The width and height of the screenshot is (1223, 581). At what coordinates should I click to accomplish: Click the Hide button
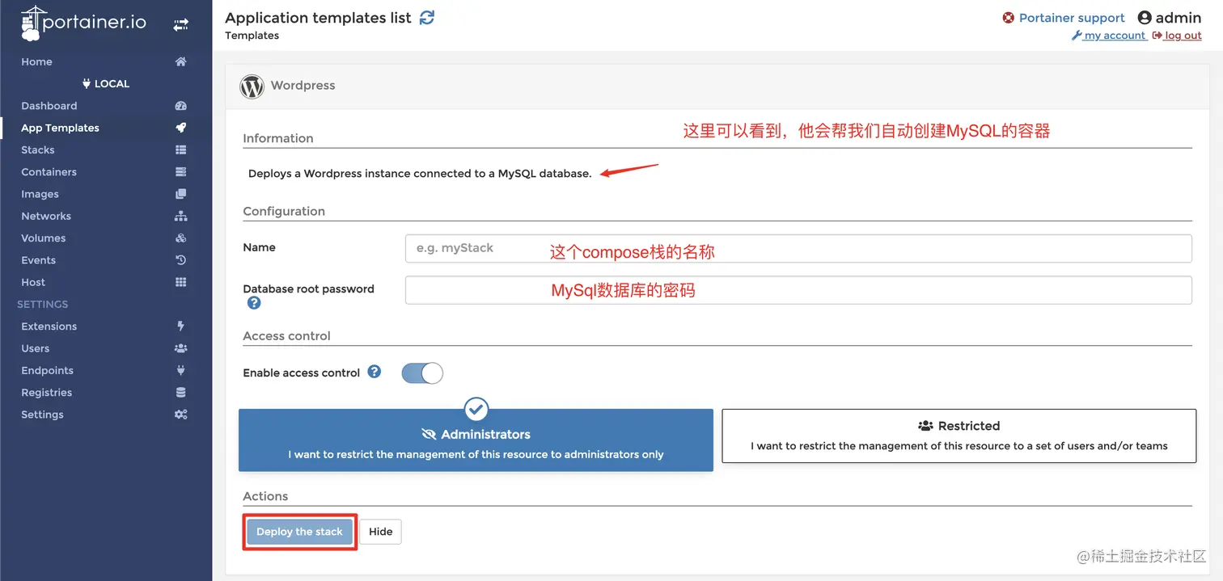pyautogui.click(x=381, y=532)
